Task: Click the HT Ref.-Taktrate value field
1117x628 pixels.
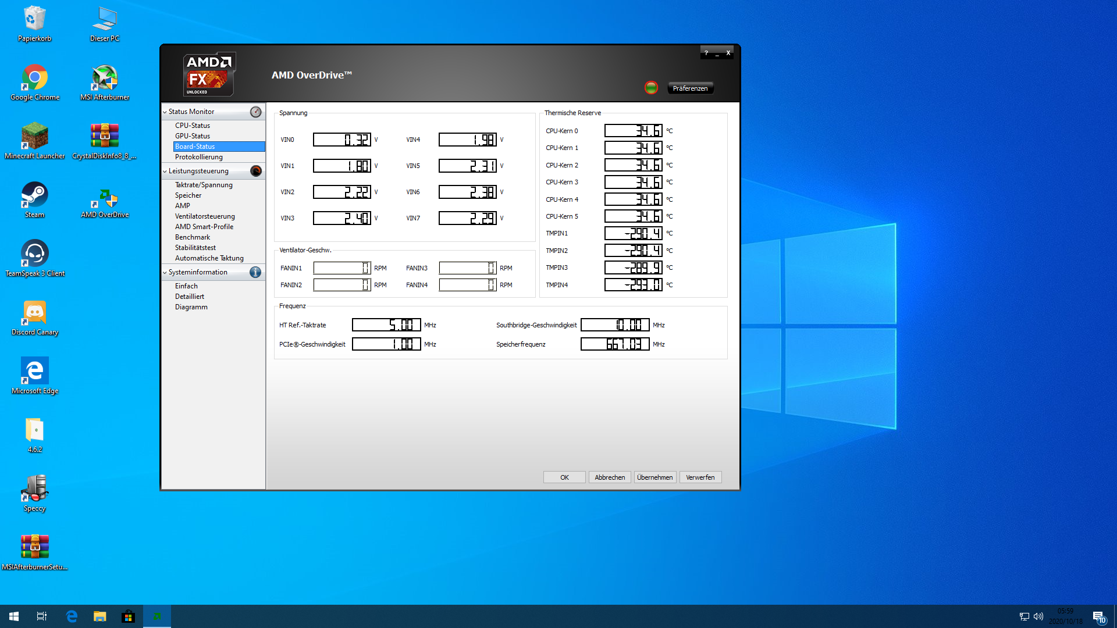Action: [386, 325]
